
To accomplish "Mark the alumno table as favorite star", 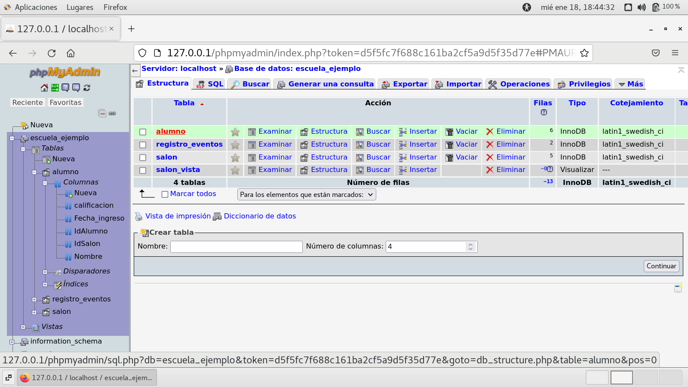I will coord(235,132).
